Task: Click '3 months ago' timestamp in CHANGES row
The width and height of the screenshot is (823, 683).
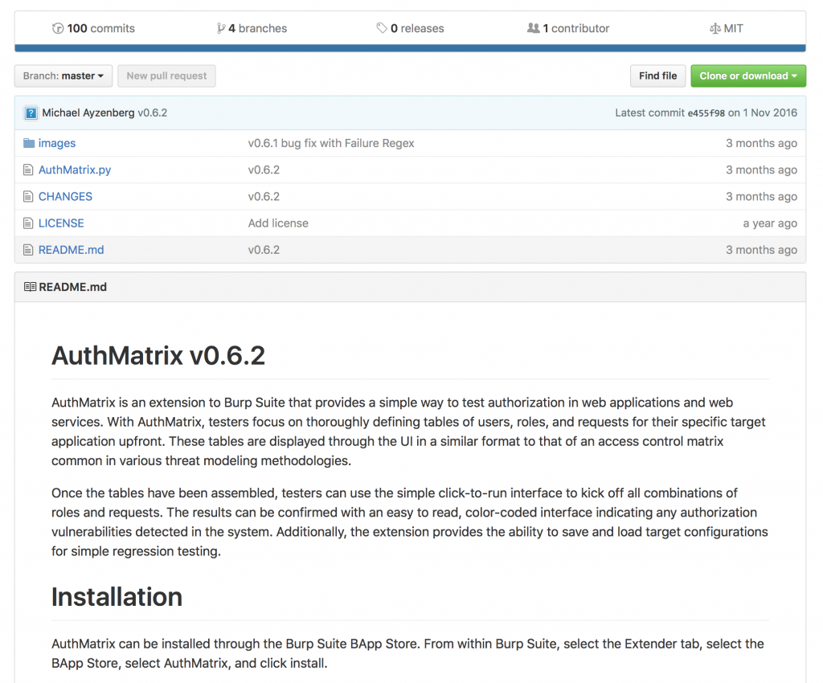Action: tap(762, 197)
